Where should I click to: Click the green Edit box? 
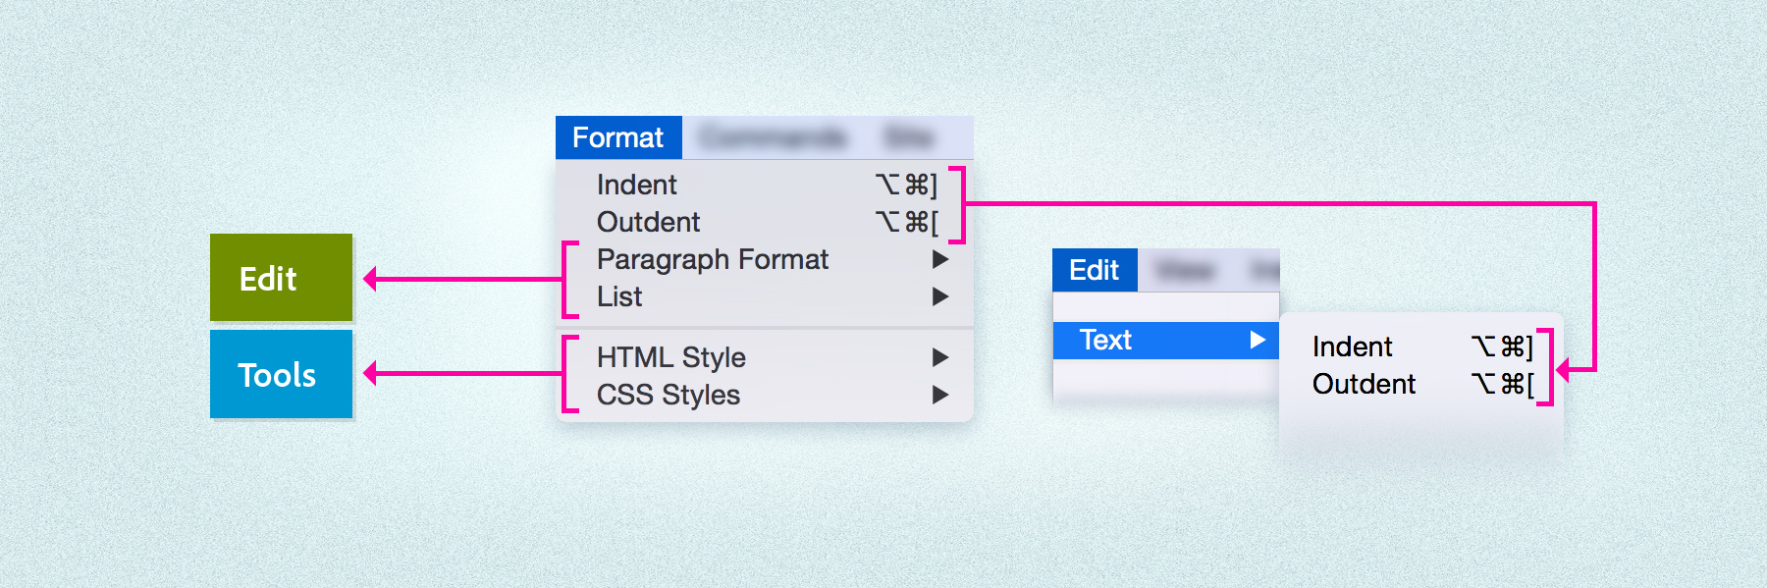(x=281, y=278)
